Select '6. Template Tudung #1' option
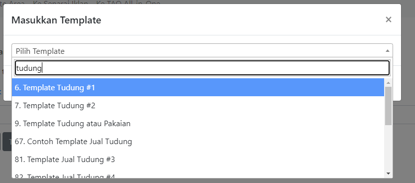The height and width of the screenshot is (183, 415). click(198, 87)
